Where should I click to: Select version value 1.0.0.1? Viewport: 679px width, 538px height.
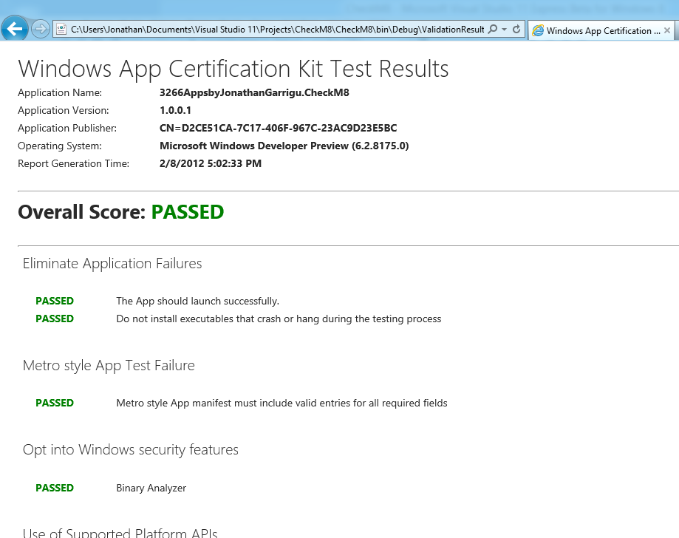pyautogui.click(x=175, y=110)
